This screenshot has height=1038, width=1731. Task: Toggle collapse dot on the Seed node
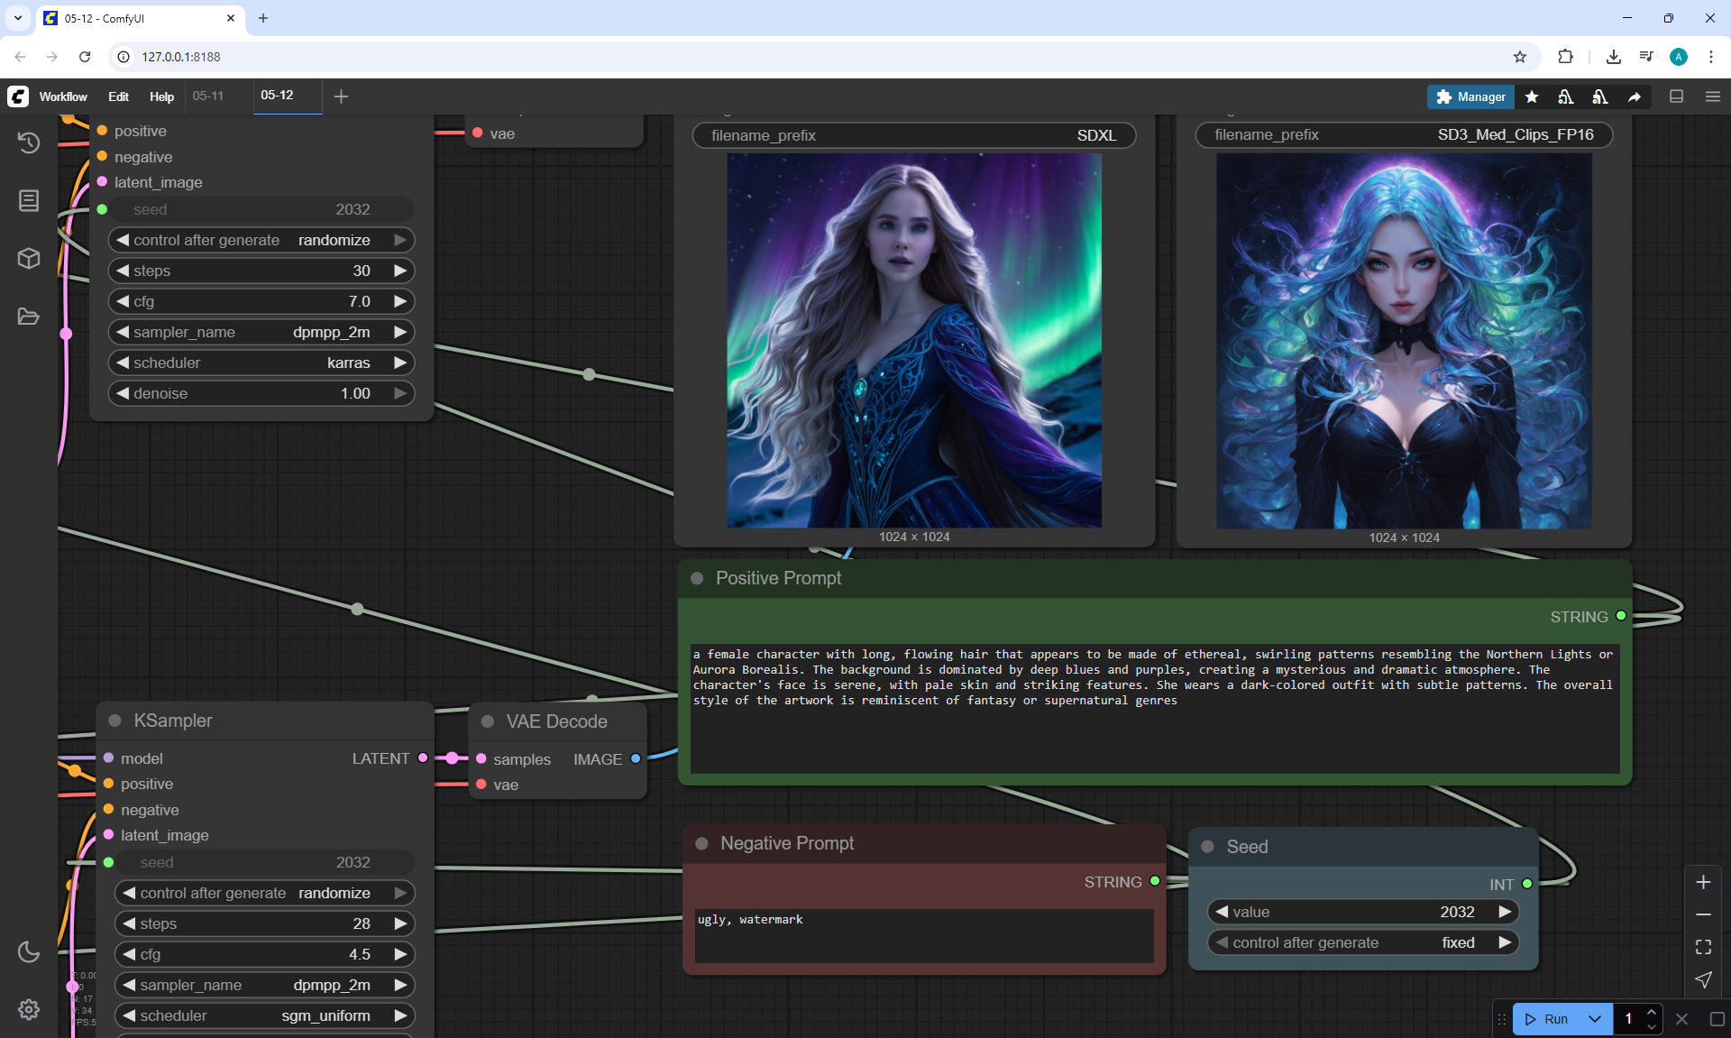click(1208, 847)
